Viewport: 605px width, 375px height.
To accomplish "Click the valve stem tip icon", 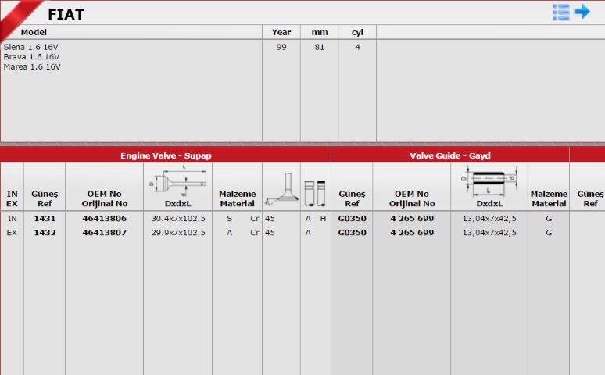I will pyautogui.click(x=315, y=191).
